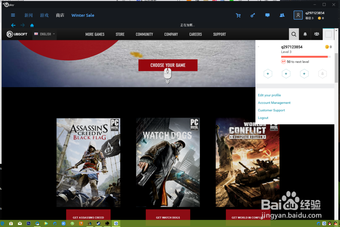Click the gold Uplay coin in header
This screenshot has width=340, height=227.
coord(319,18)
